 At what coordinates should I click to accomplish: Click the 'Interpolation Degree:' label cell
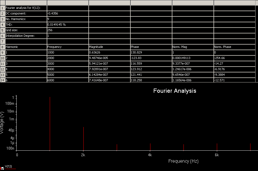(26, 36)
